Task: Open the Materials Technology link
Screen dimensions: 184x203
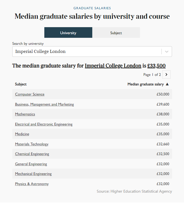Action: coord(32,144)
